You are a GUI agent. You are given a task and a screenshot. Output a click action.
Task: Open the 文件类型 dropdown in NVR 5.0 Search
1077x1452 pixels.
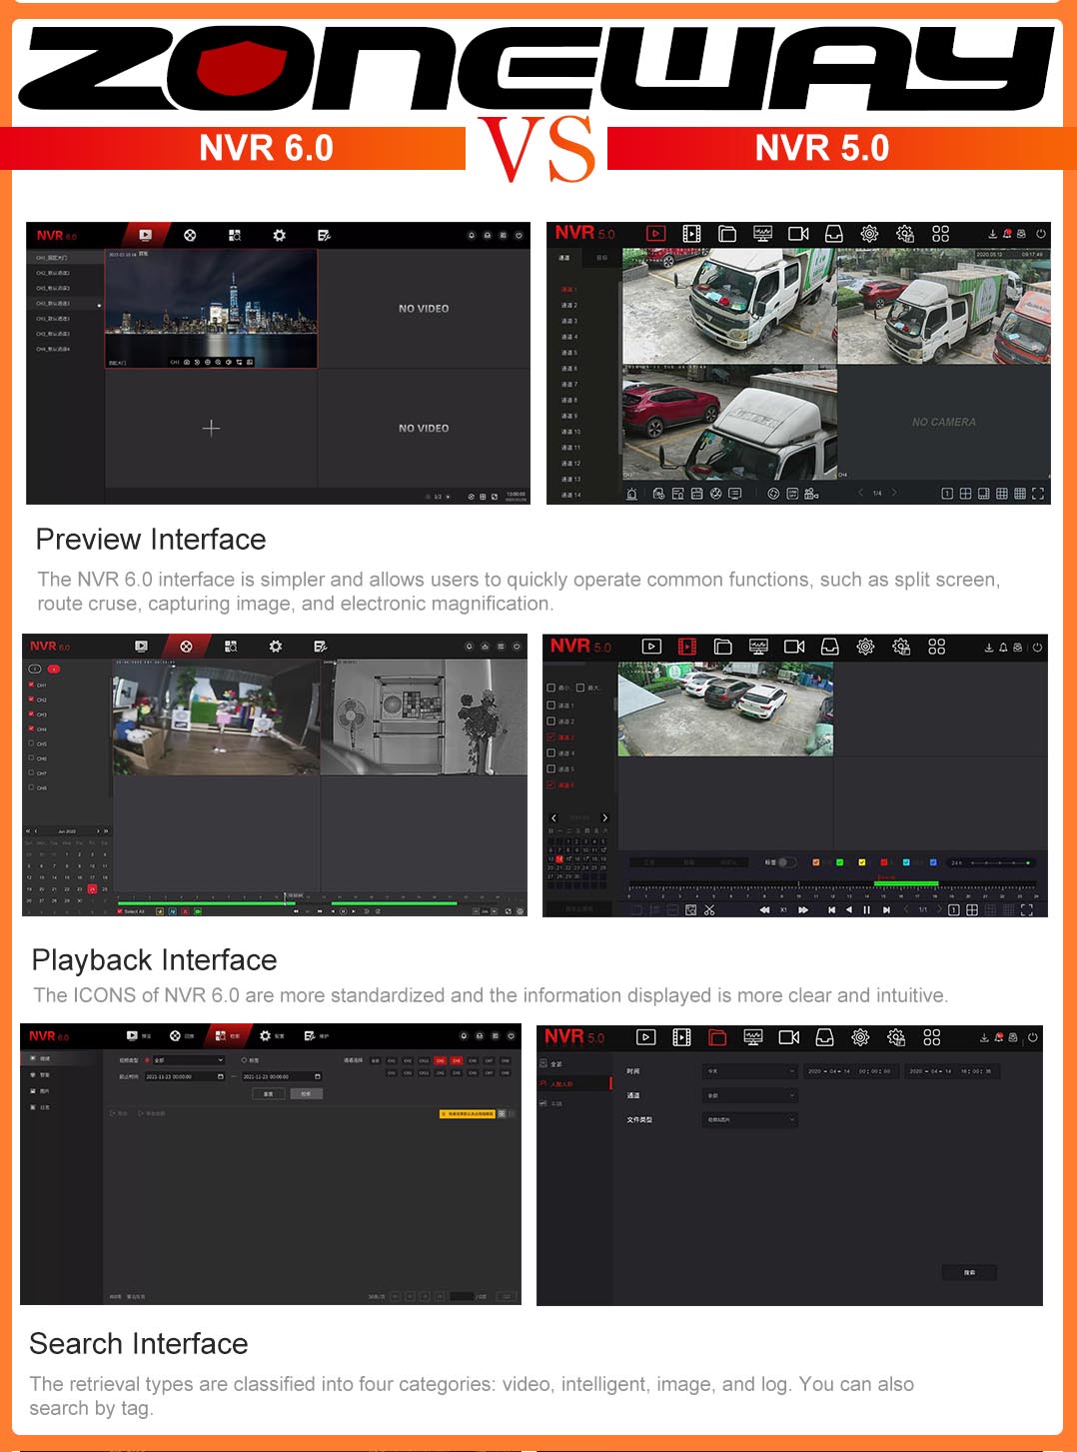click(749, 1119)
